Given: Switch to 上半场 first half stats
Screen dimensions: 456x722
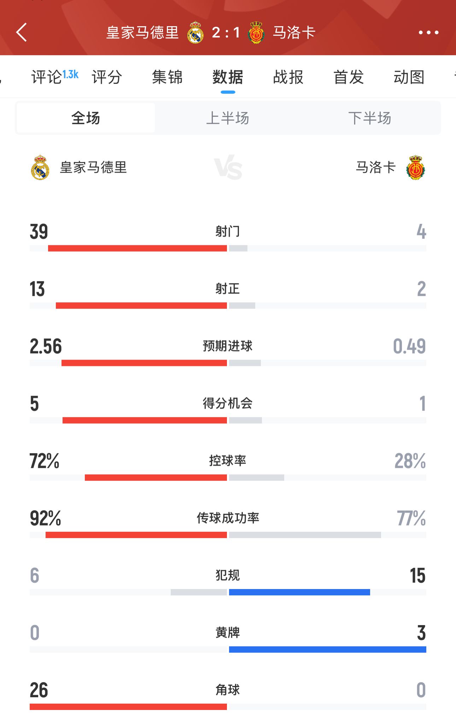Looking at the screenshot, I should click(x=228, y=118).
